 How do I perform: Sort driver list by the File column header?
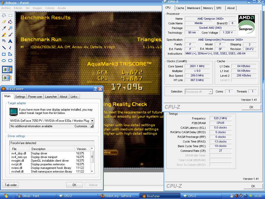point(19,149)
